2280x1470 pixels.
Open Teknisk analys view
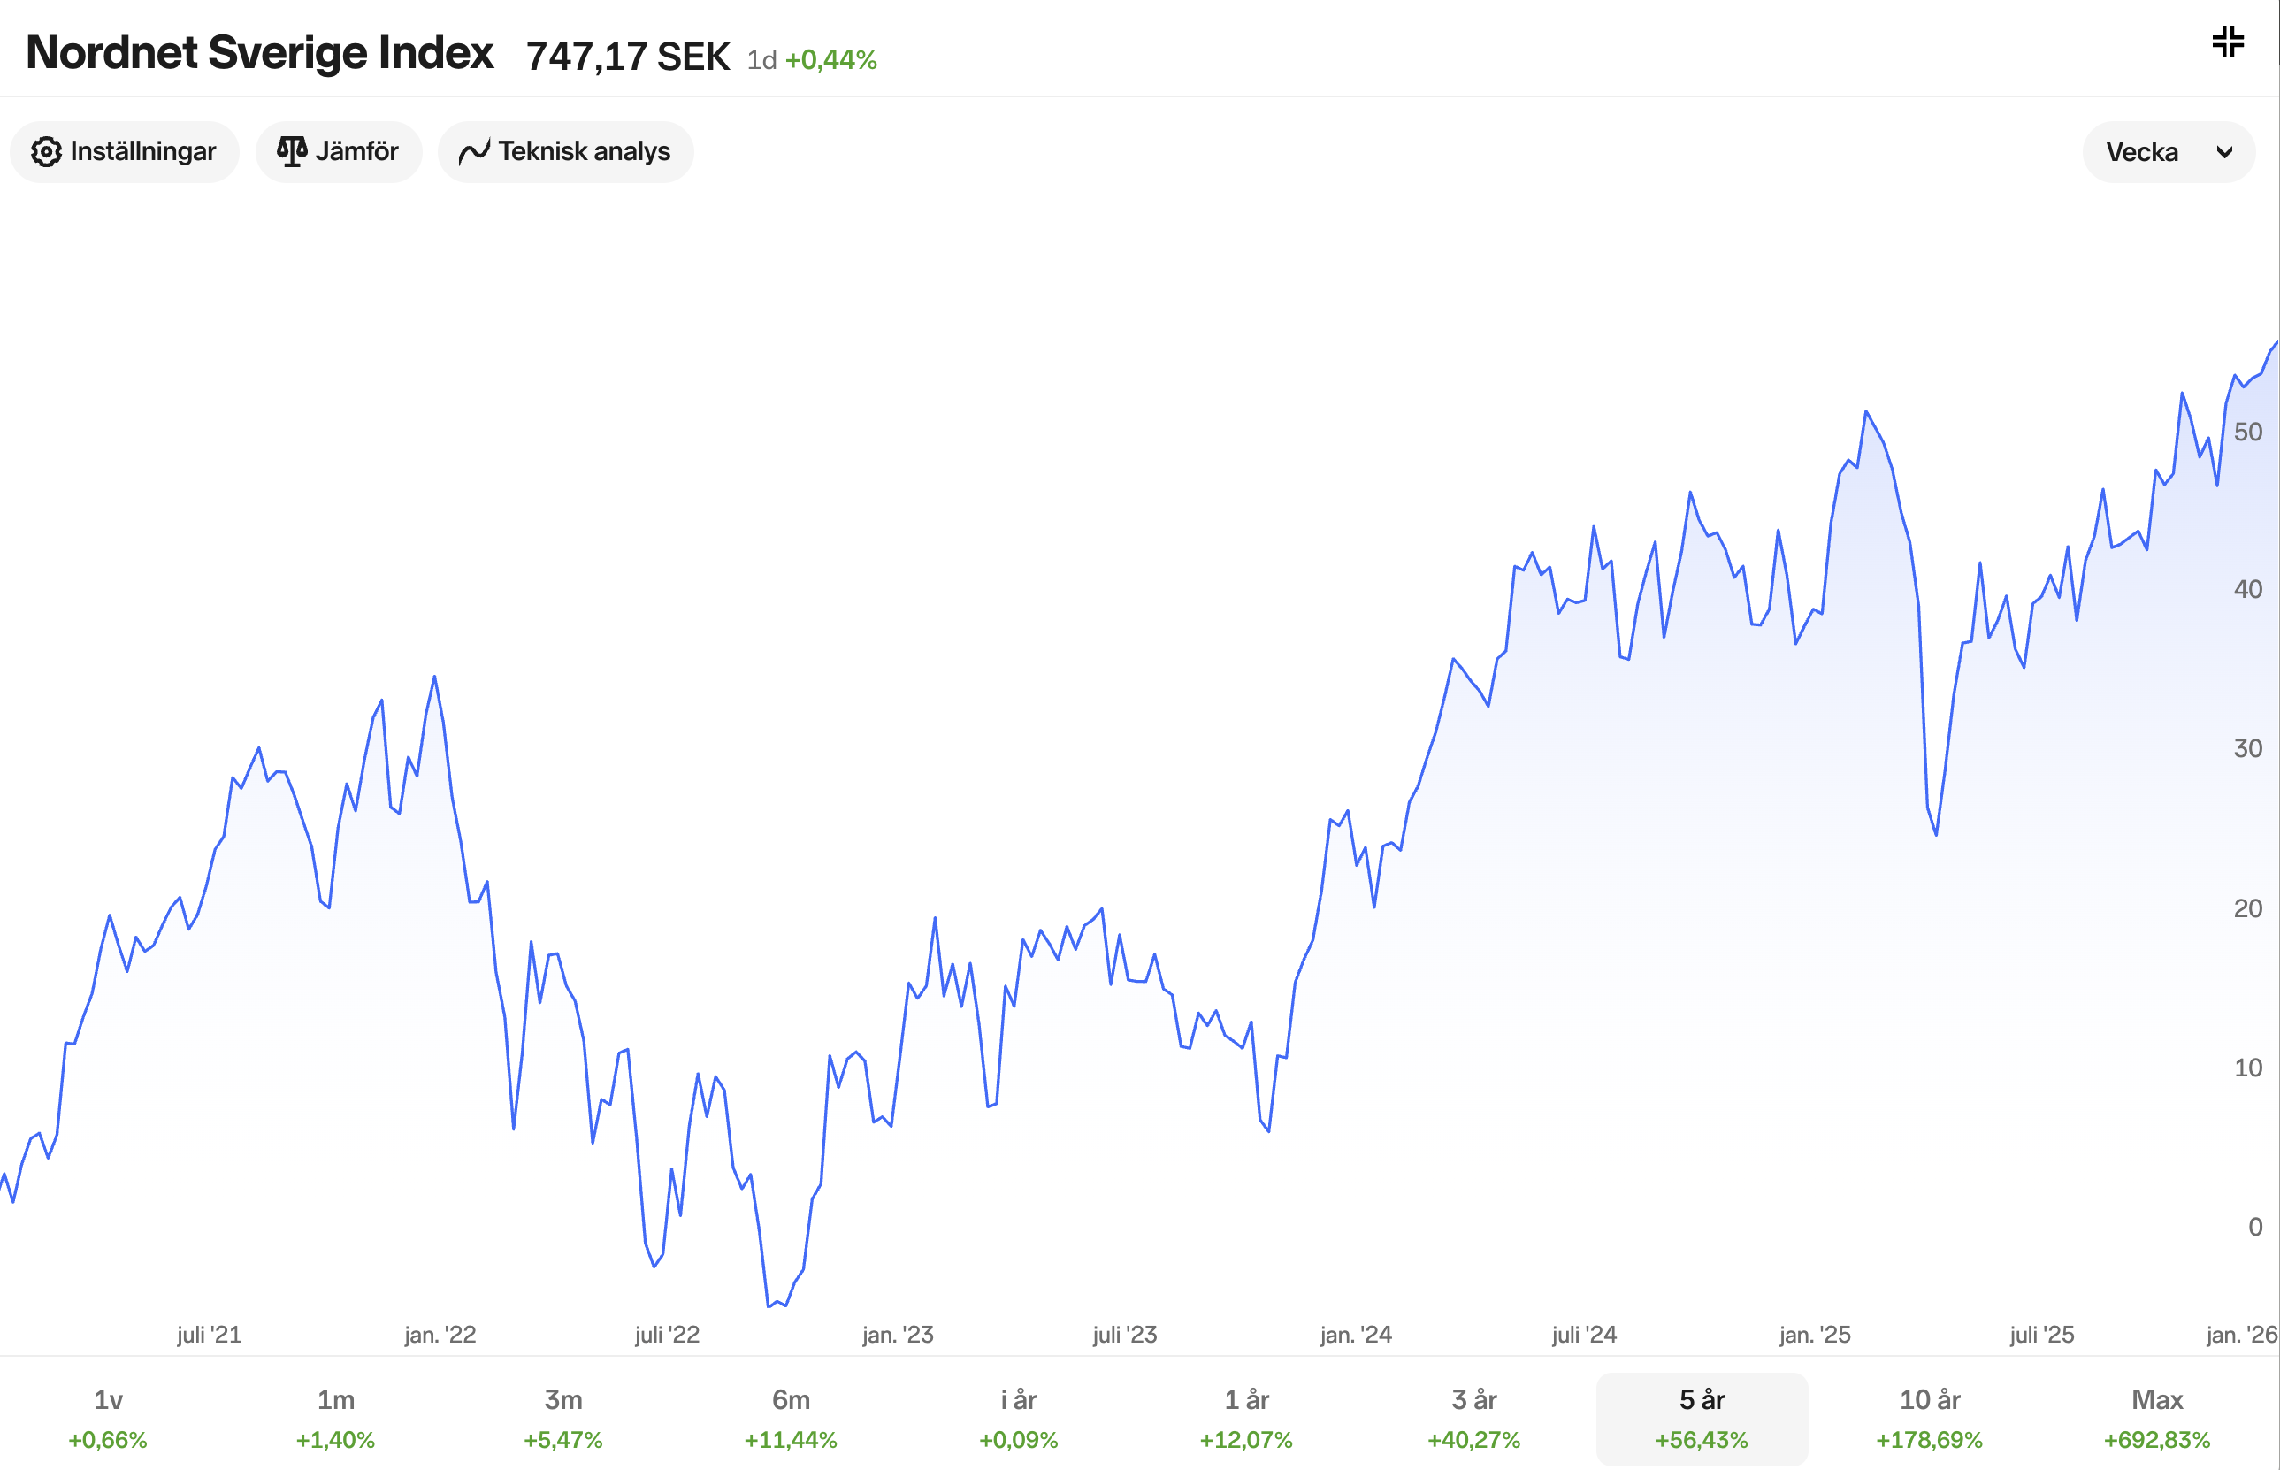566,152
